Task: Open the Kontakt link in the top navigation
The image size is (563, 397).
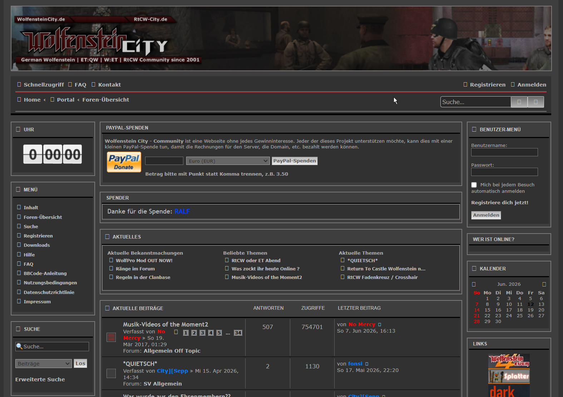Action: click(x=109, y=85)
